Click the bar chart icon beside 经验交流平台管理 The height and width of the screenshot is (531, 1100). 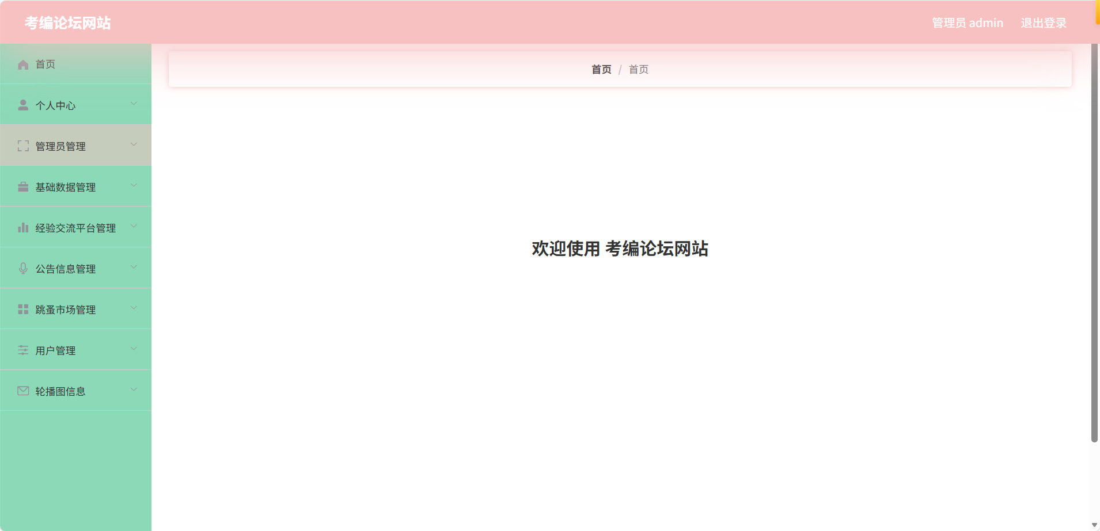point(23,227)
